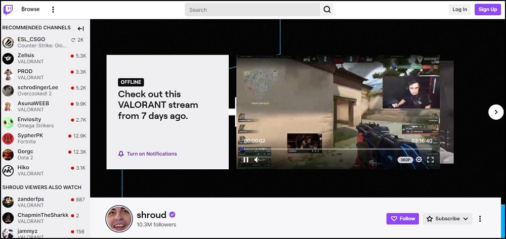Click the shroud verified badge
The image size is (506, 239).
point(173,215)
